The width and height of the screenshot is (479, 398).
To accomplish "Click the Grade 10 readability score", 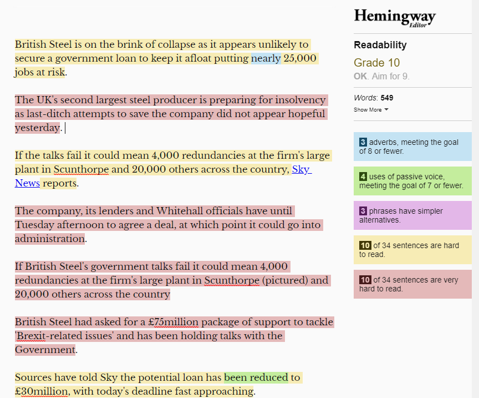I will pos(376,63).
